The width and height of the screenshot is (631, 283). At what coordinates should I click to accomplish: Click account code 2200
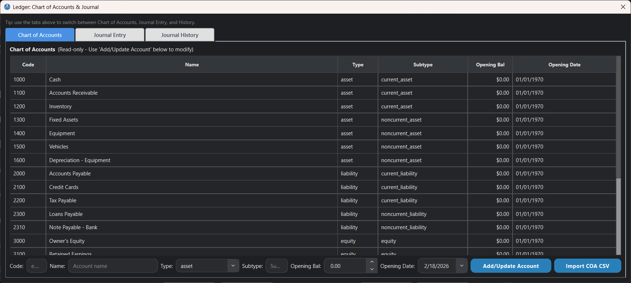[x=28, y=201]
